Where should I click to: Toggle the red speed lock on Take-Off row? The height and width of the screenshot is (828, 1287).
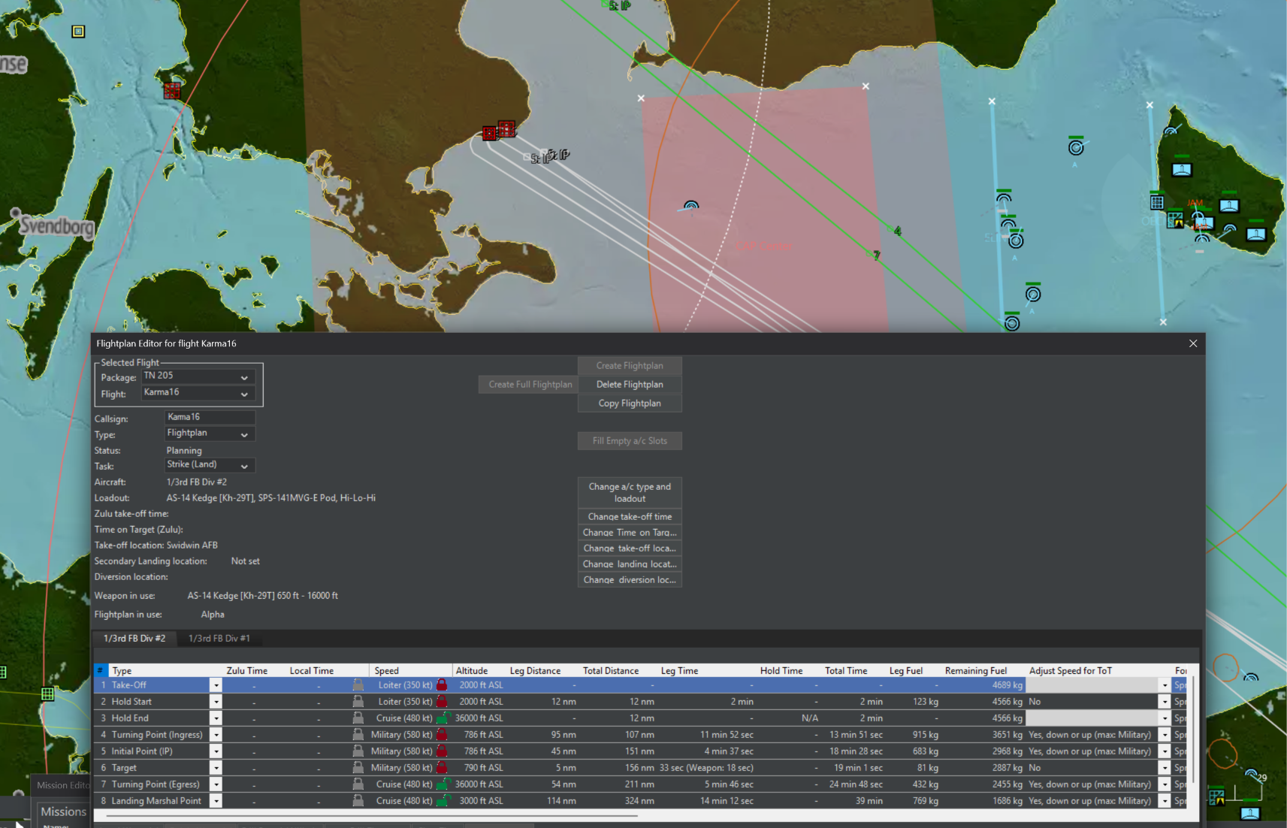(x=442, y=684)
